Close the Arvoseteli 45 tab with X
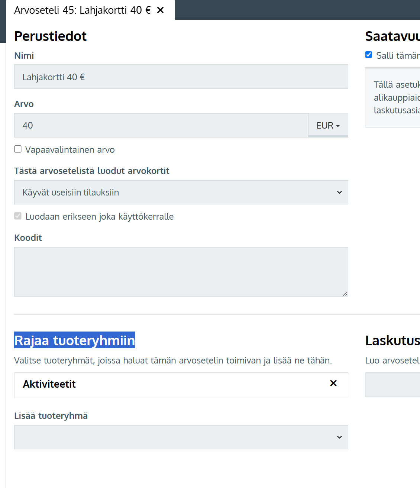 (160, 10)
